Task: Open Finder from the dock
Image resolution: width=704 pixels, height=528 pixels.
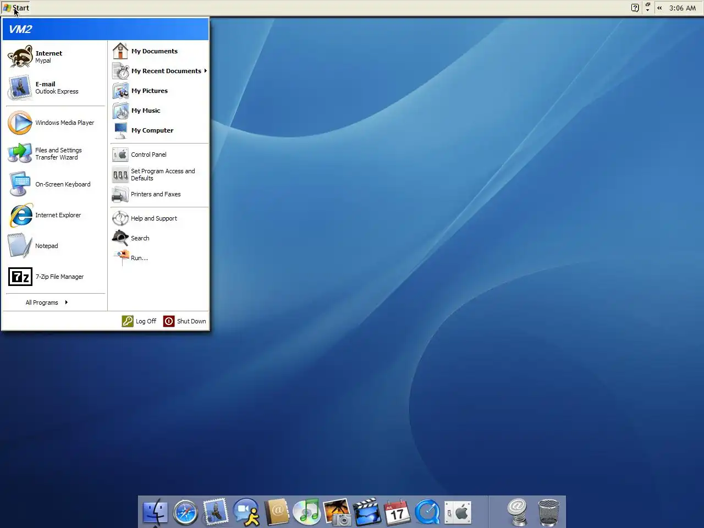Action: pos(156,512)
